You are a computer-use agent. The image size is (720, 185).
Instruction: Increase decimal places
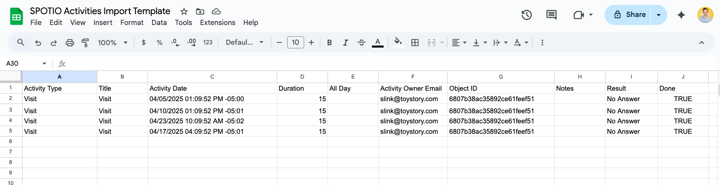(192, 42)
